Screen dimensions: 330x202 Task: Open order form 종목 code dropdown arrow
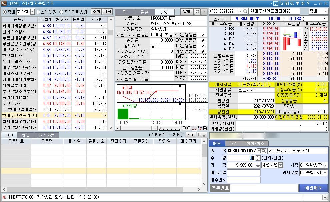tap(259, 151)
